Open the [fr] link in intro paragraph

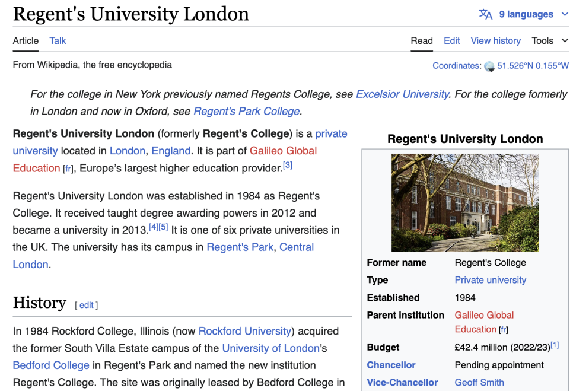pyautogui.click(x=68, y=169)
